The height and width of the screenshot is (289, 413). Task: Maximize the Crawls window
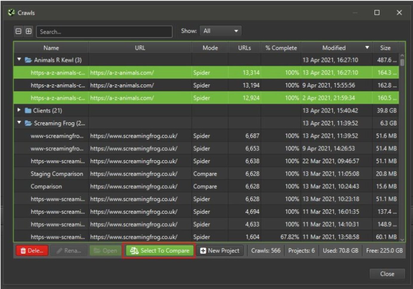click(x=377, y=13)
